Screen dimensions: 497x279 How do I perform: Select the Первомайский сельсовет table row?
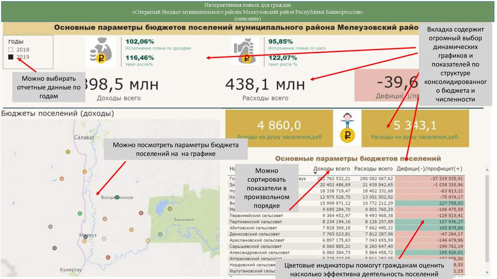coord(346,215)
